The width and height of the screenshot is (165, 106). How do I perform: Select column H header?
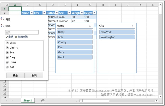tap(103, 5)
